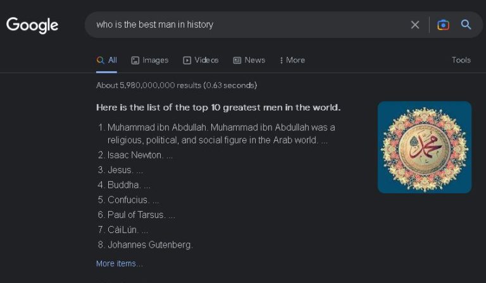Click the top 10 greatest men heading
The image size is (486, 283).
pyautogui.click(x=218, y=107)
